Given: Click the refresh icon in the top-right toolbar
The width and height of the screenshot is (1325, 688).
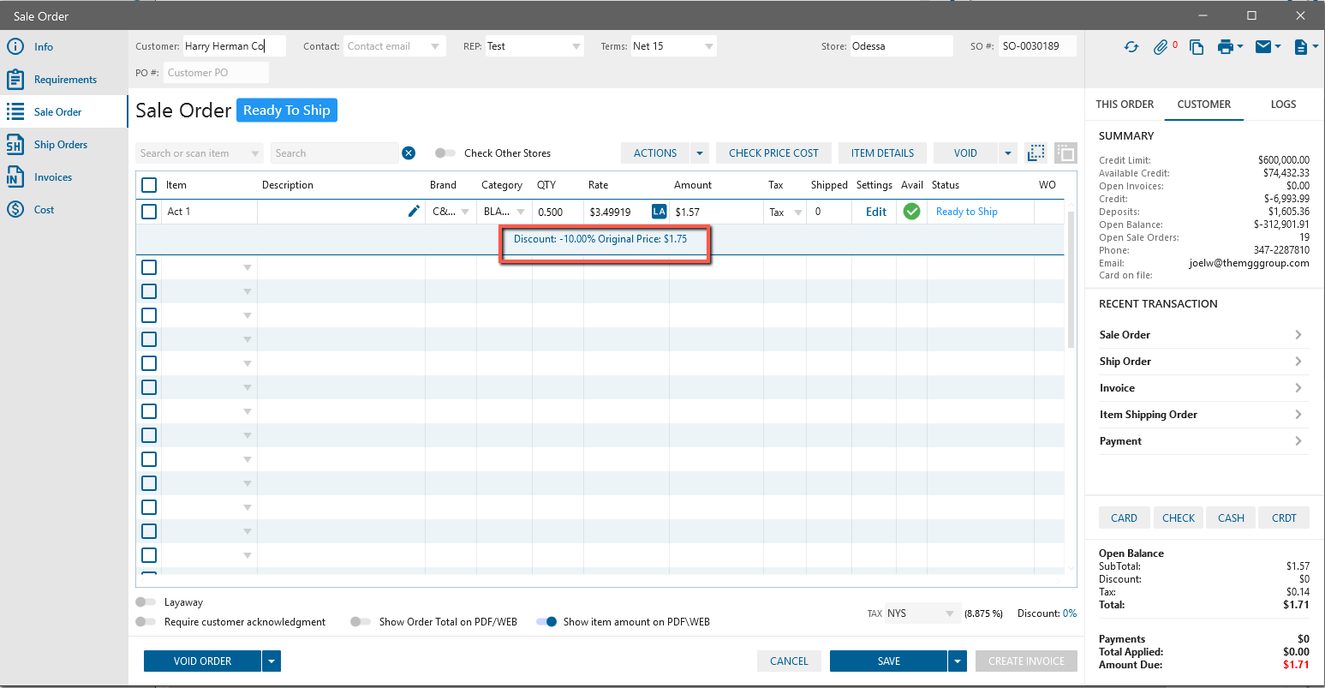Looking at the screenshot, I should 1131,47.
